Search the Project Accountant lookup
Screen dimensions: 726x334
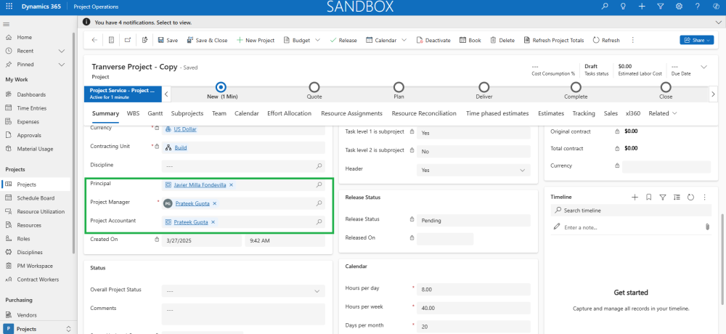click(319, 222)
